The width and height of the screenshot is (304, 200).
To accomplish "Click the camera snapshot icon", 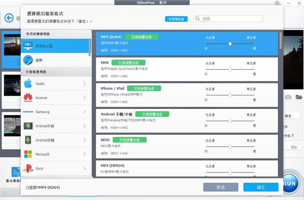I will [288, 97].
